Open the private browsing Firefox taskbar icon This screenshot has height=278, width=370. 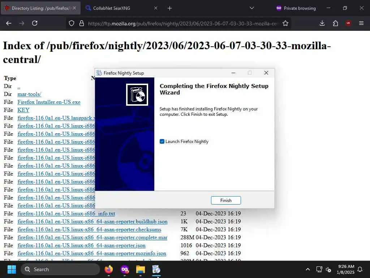point(125,269)
